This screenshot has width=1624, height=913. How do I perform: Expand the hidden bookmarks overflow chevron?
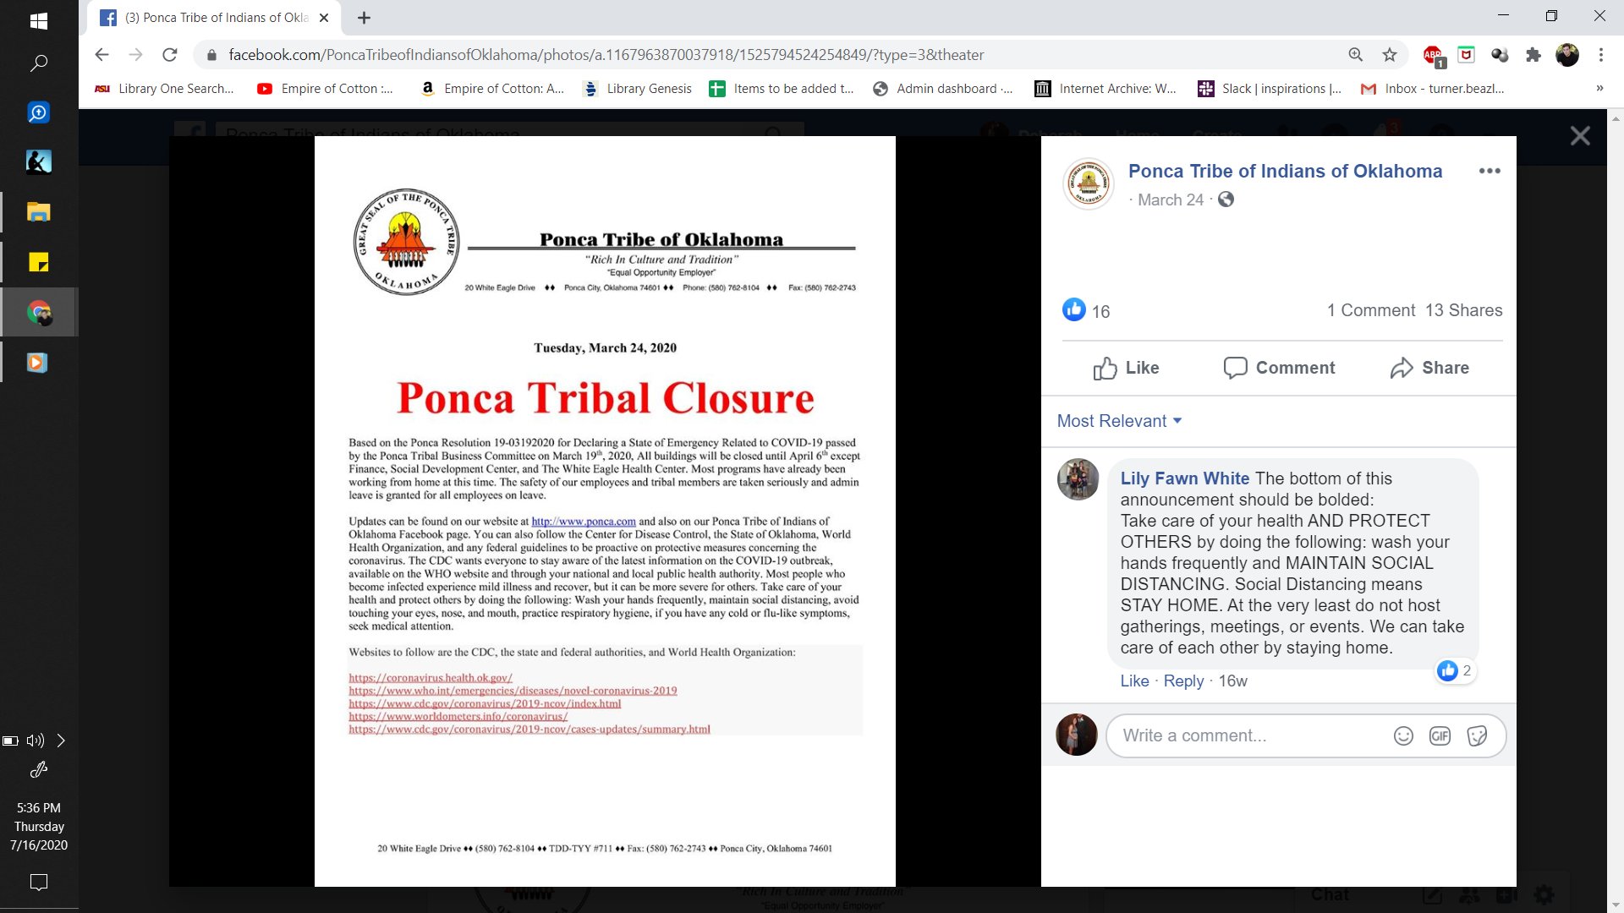click(x=1599, y=89)
